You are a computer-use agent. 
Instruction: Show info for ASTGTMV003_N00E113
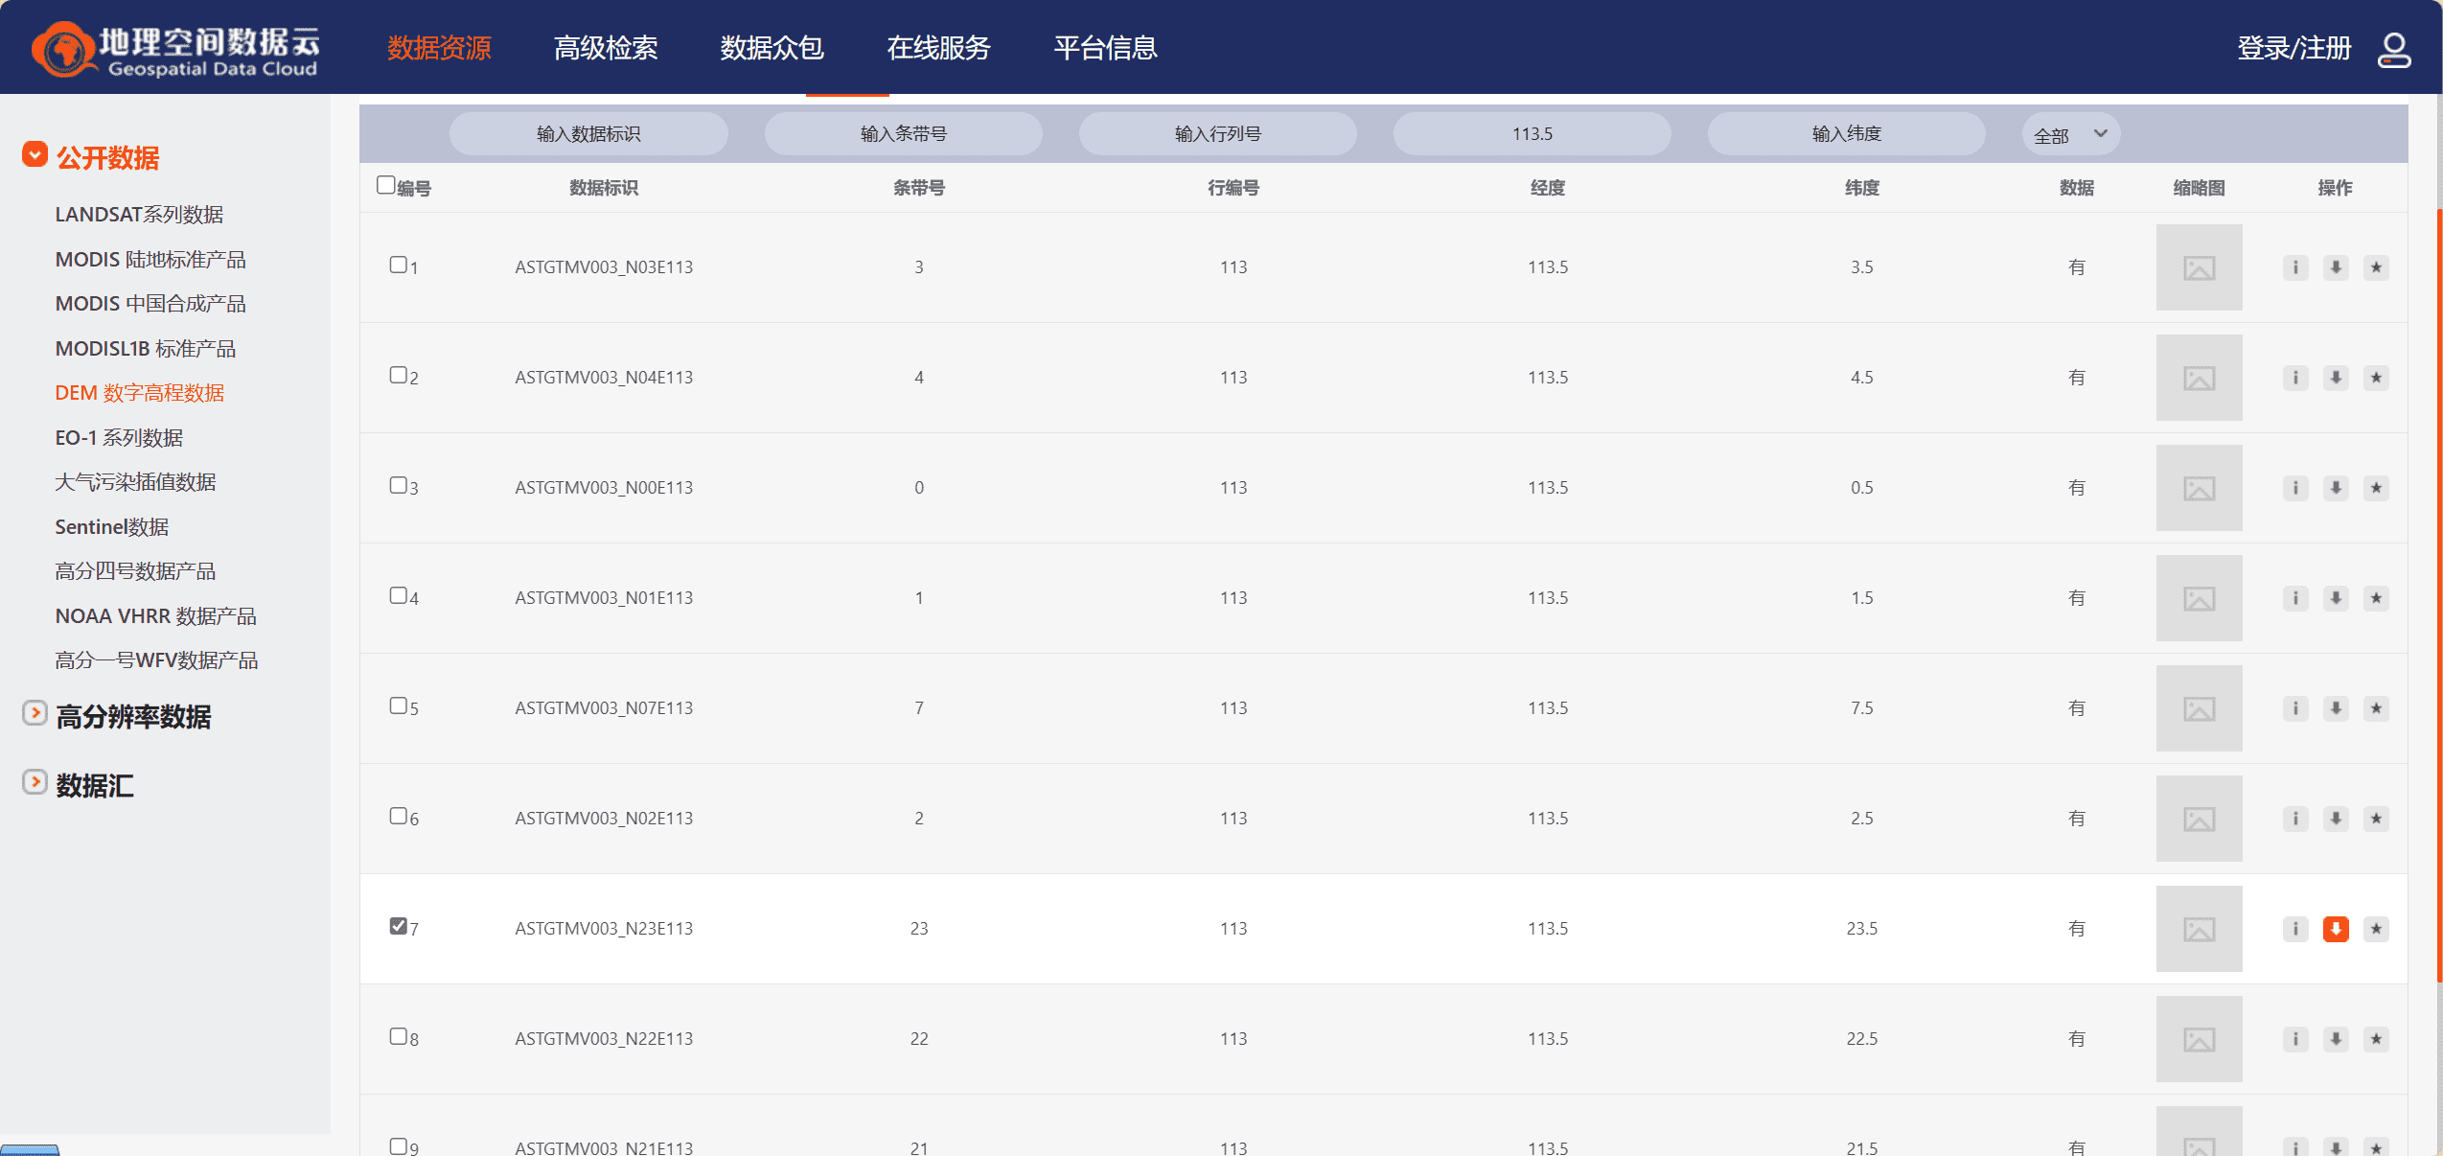click(x=2295, y=488)
